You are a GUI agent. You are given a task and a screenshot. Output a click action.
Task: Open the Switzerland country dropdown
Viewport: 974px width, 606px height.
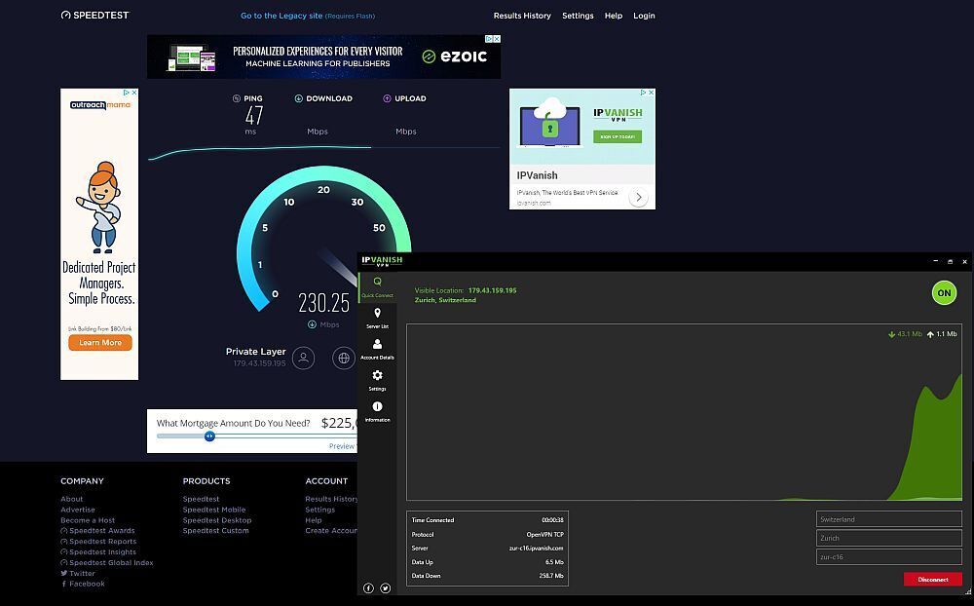click(x=888, y=519)
